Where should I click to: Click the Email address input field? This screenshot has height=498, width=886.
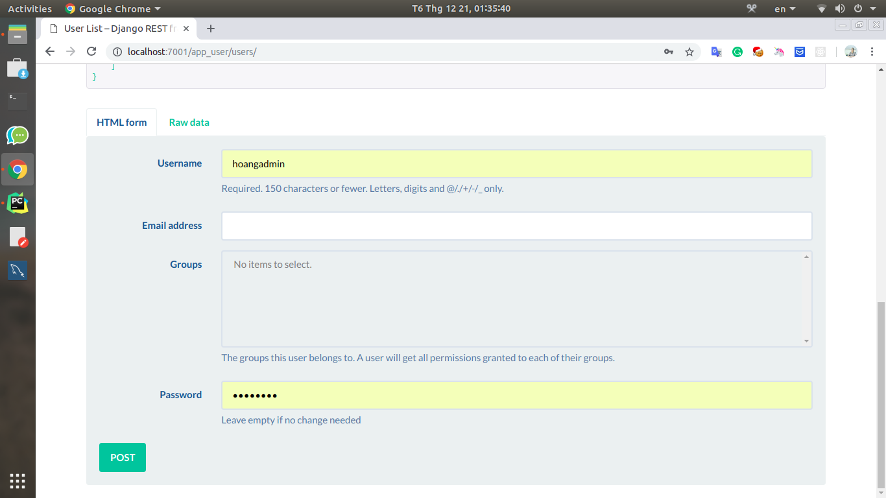coord(517,226)
